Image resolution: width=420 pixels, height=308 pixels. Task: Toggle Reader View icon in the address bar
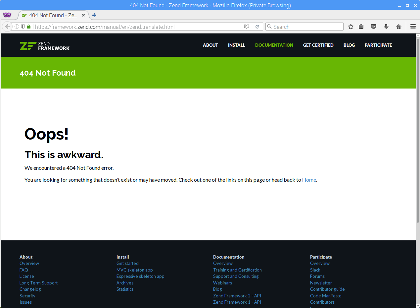247,27
